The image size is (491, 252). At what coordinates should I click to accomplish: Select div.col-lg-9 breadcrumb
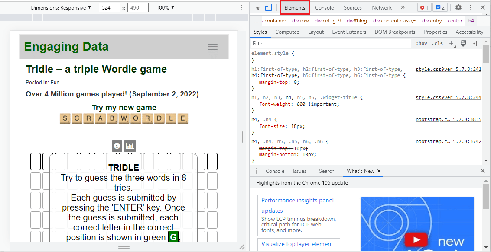(x=328, y=21)
